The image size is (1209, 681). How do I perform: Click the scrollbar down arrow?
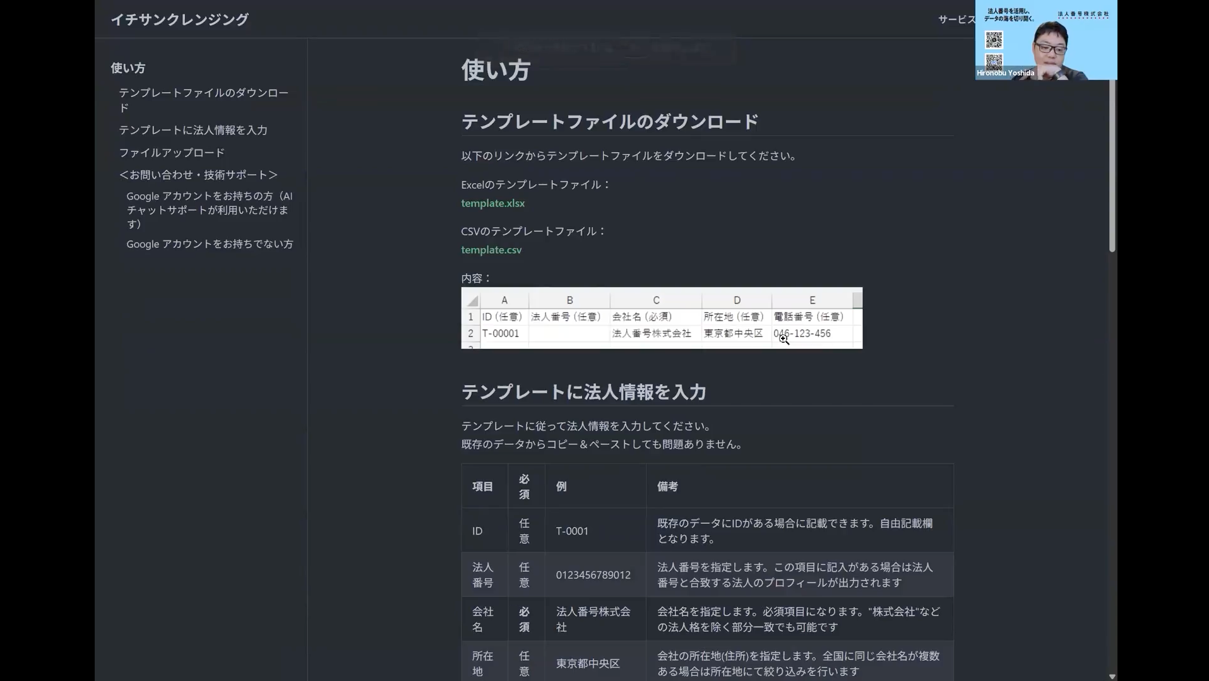coord(1112,676)
